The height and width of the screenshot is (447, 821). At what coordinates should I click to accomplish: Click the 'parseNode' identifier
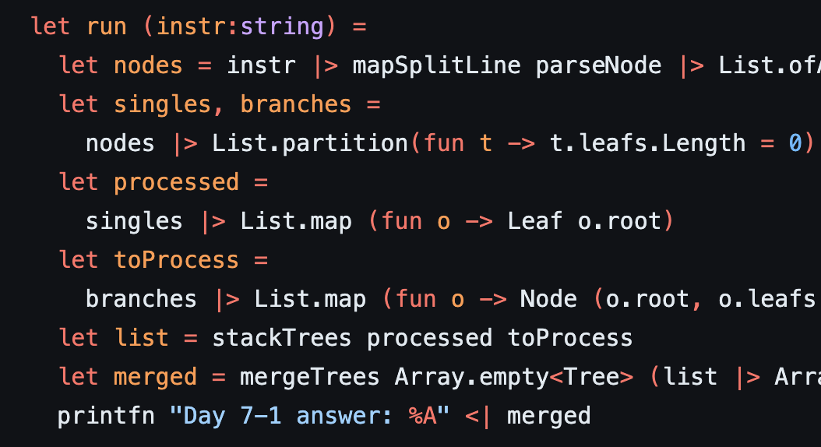pos(598,65)
